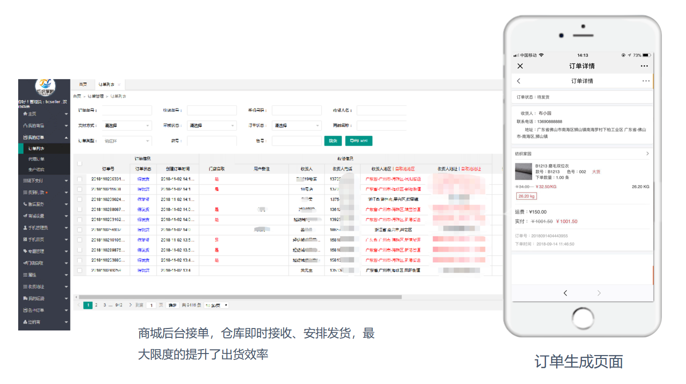Check the first order row checkbox
686x384 pixels.
80,179
